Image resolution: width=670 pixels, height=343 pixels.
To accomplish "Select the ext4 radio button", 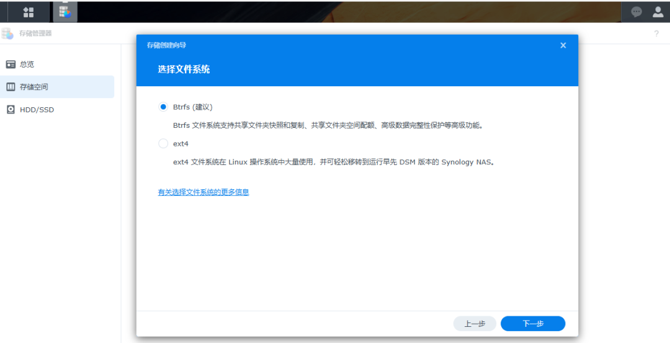I will click(x=163, y=143).
